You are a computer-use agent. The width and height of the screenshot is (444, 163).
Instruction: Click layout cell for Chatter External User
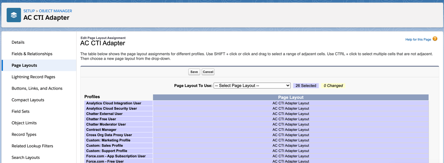(291, 114)
